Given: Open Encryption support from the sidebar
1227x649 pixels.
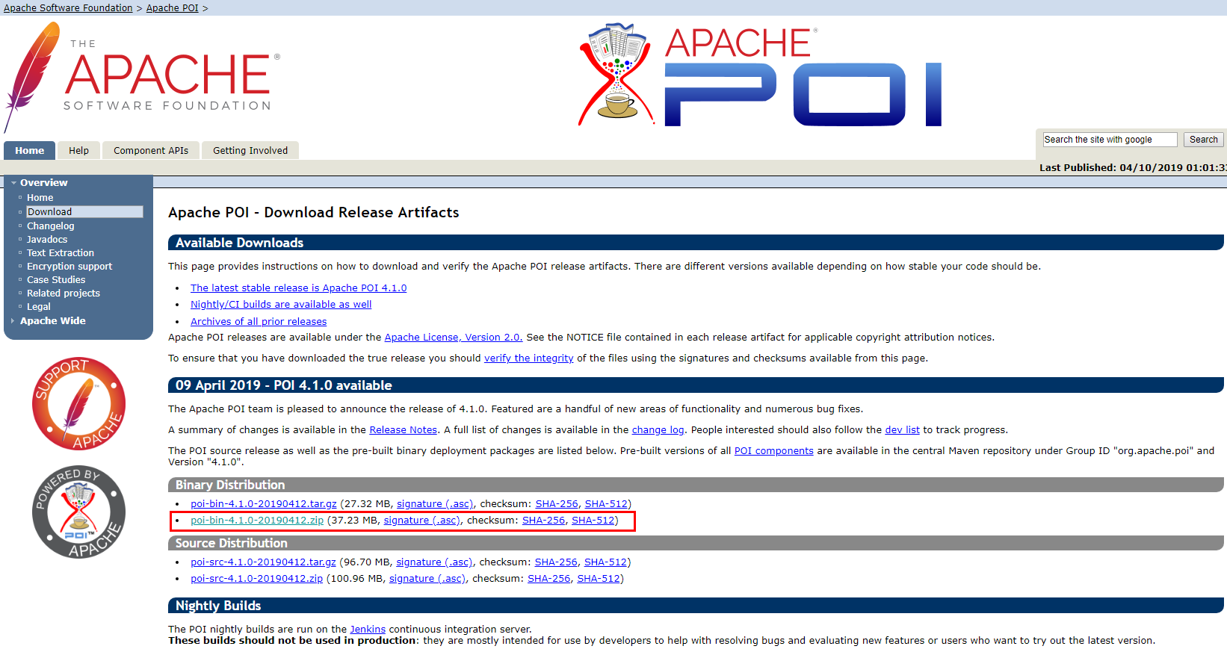Looking at the screenshot, I should (69, 267).
